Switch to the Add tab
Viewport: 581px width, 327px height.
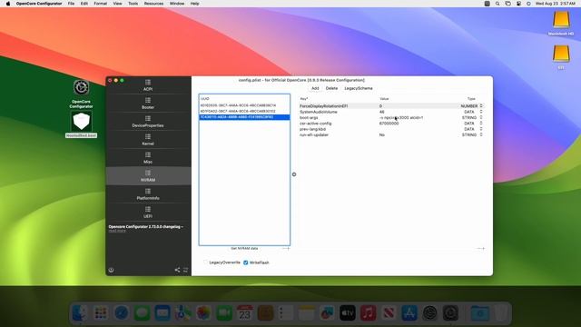[x=315, y=88]
